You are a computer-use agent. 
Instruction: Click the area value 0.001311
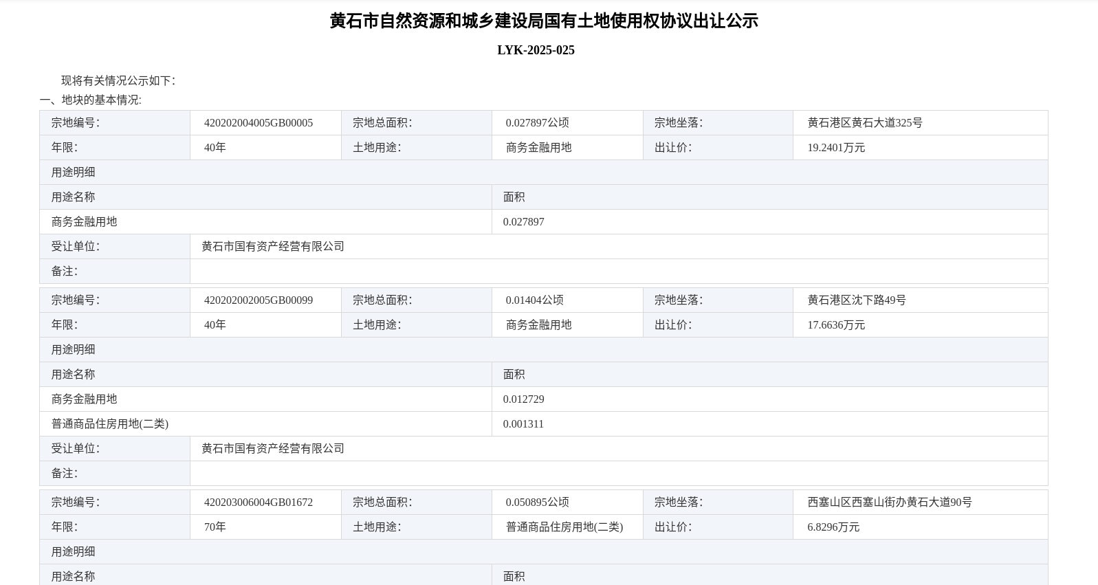[x=523, y=424]
